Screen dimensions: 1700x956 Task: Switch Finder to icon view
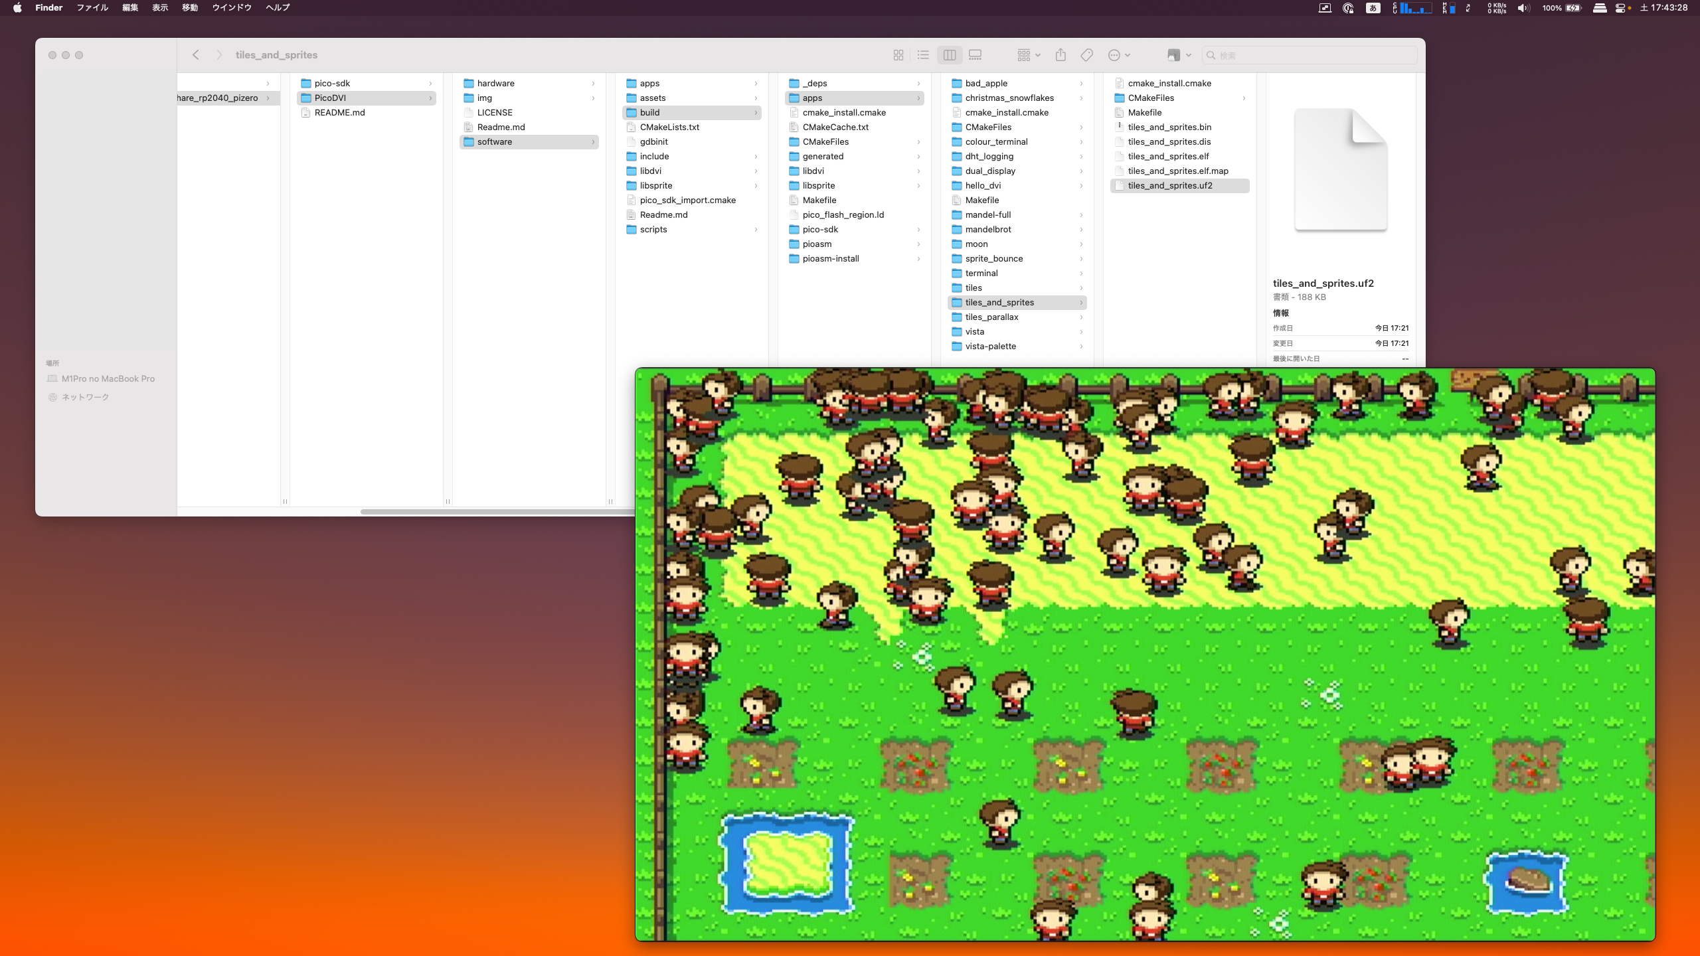tap(898, 55)
